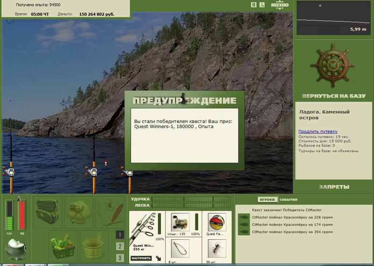Click the reel power label 'мощн.: 135'
This screenshot has height=266, width=374.
pos(176,234)
